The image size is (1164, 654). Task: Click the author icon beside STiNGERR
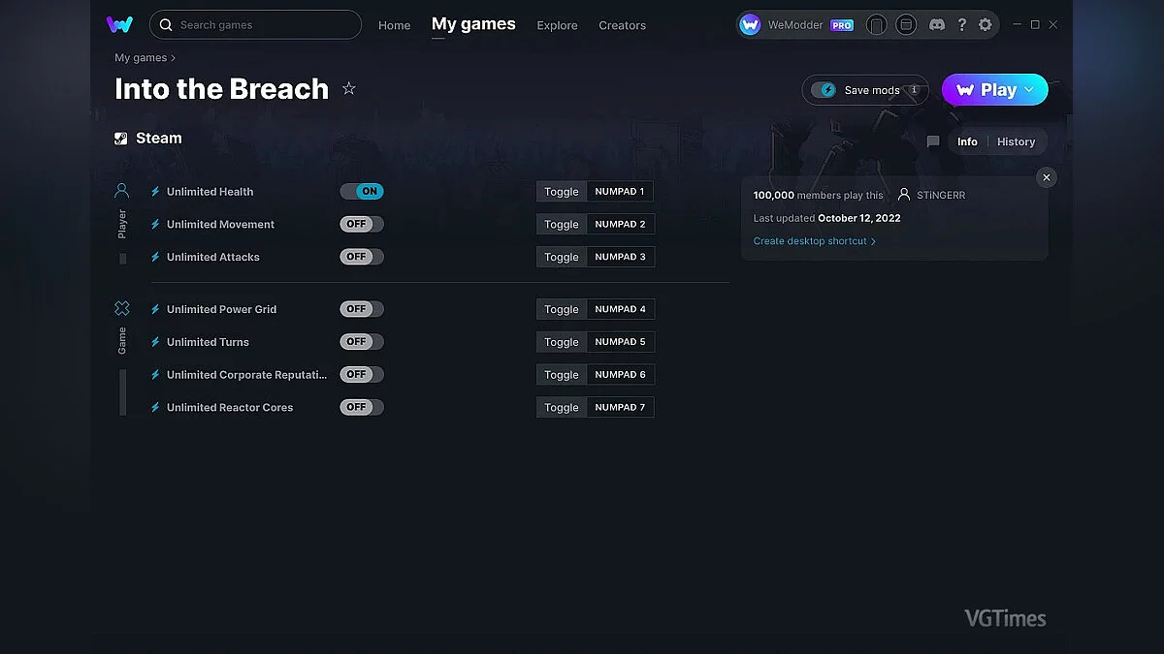tap(904, 195)
